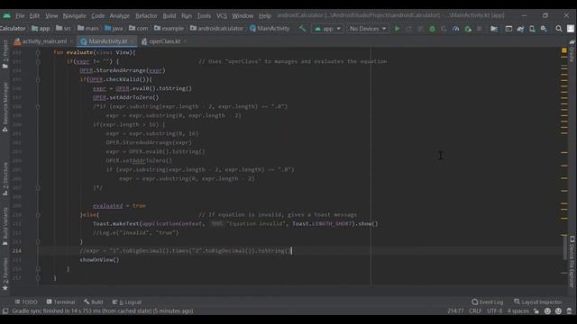Close the MainActivity.kt tab
Viewport: 577px width, 324px height.
(x=133, y=41)
